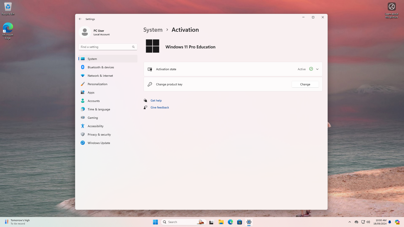Click the Bluetooth & devices icon
404x227 pixels.
pyautogui.click(x=83, y=67)
